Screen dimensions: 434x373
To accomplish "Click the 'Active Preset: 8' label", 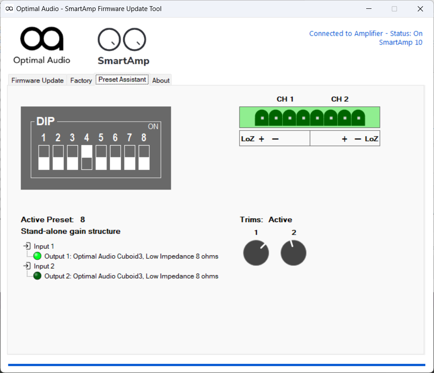I will (53, 220).
